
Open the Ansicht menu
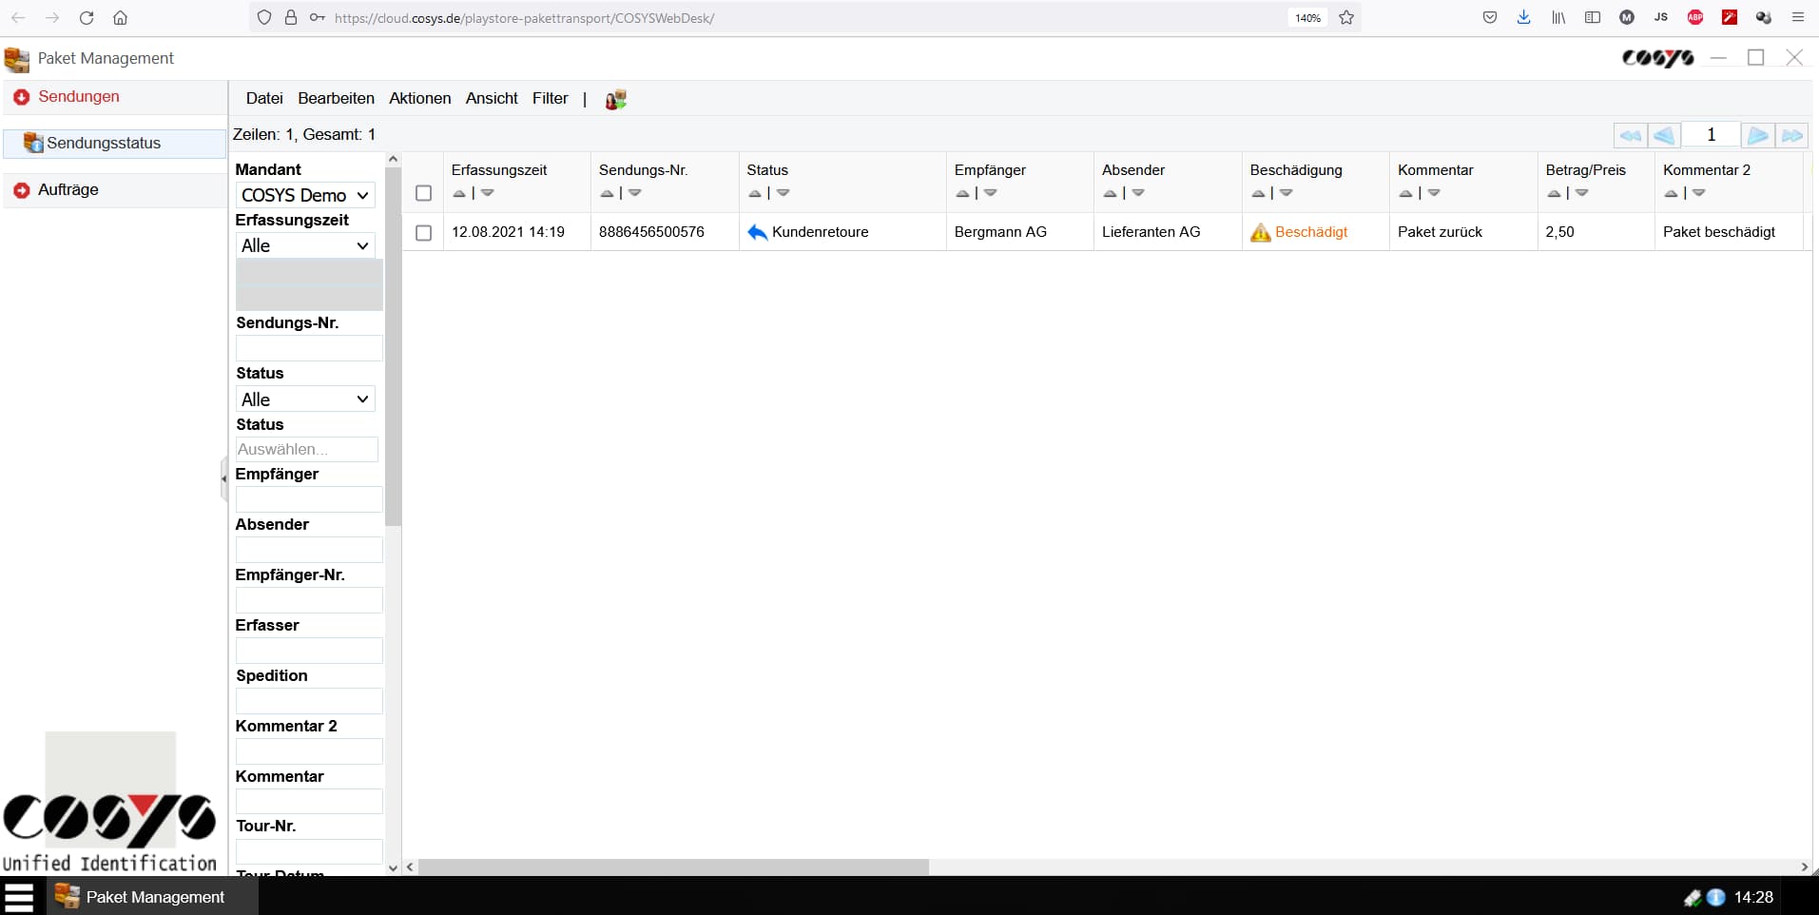coord(492,98)
